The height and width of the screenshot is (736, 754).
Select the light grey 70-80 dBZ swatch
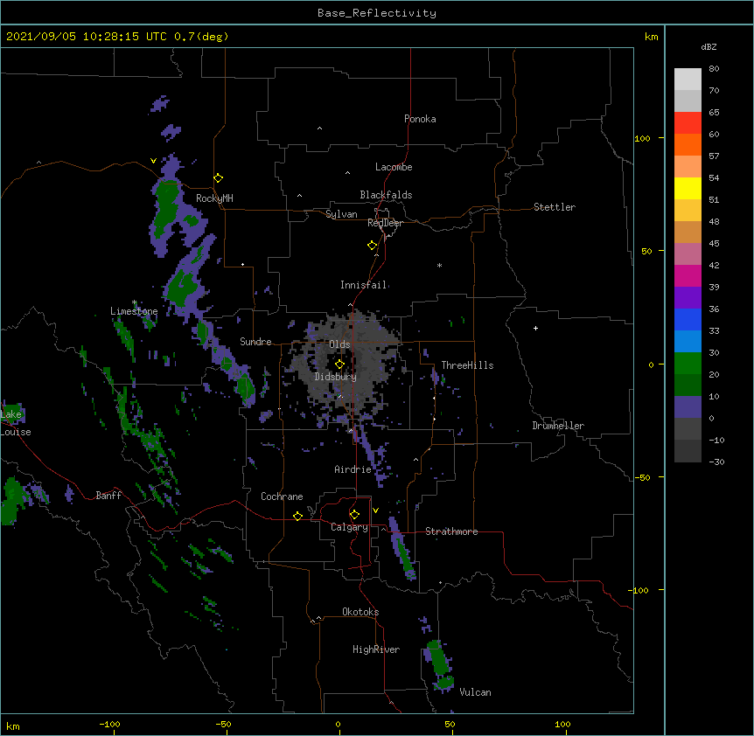tap(688, 80)
